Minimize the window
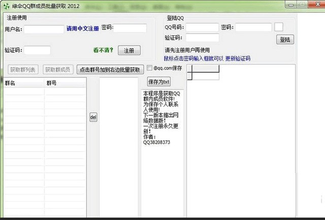Screen dimensions: 325x220 point(291,5)
